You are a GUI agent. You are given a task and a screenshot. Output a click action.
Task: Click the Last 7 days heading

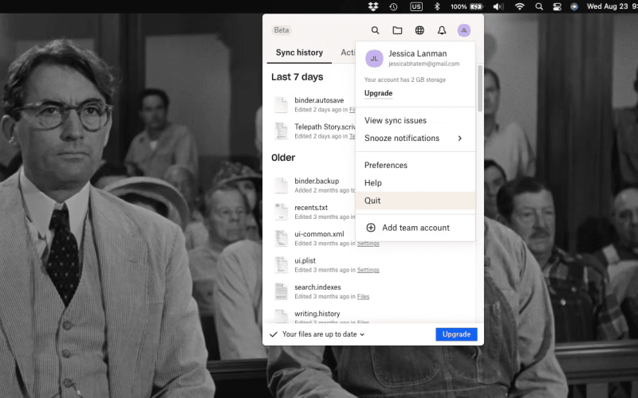click(x=297, y=77)
